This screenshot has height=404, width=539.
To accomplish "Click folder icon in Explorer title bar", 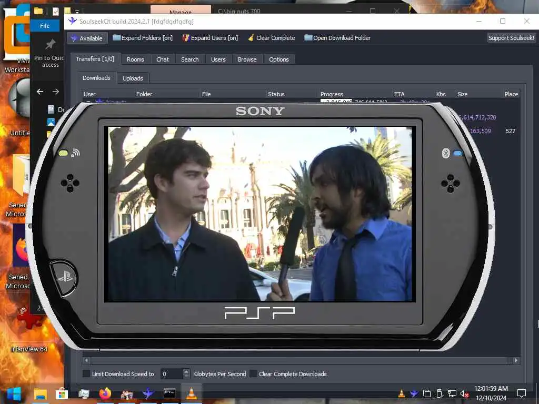I will point(38,11).
